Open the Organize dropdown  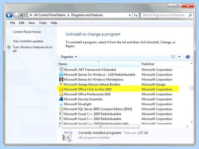click(69, 57)
